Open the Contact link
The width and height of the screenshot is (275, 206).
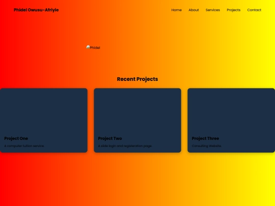point(254,10)
